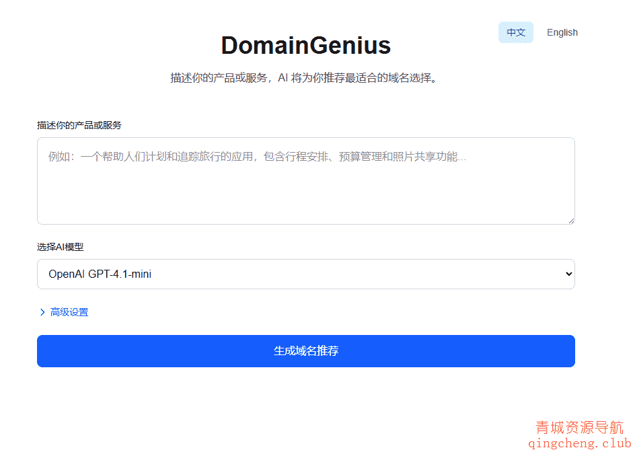This screenshot has height=450, width=633.
Task: Focus the product description text area
Action: [306, 180]
